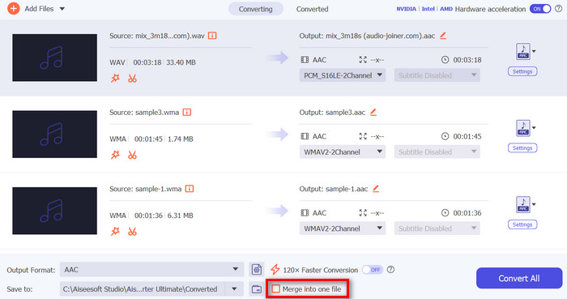Switch to the Converted tab
Image resolution: width=567 pixels, height=299 pixels.
tap(312, 9)
